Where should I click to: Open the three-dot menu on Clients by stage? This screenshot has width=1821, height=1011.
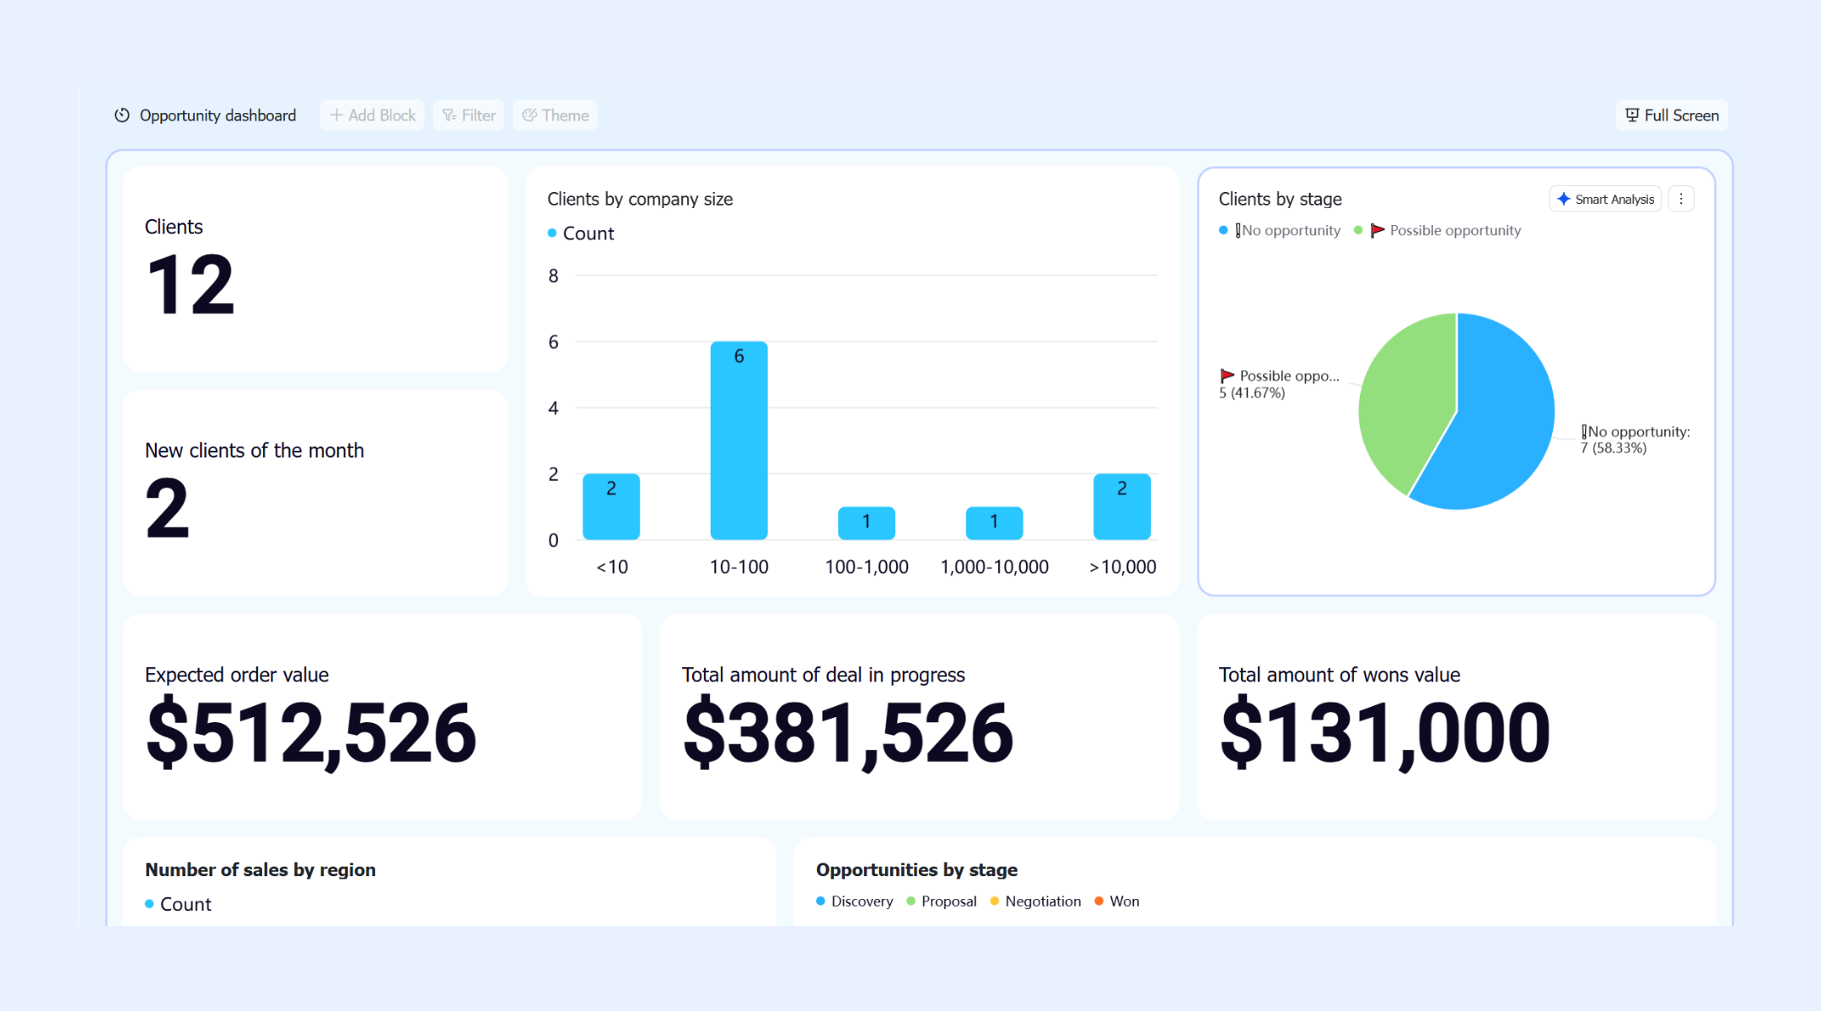click(1681, 199)
